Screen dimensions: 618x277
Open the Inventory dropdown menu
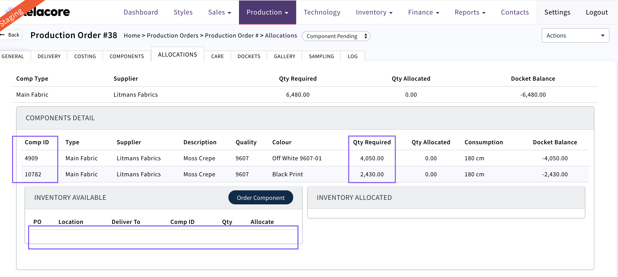[x=374, y=12]
